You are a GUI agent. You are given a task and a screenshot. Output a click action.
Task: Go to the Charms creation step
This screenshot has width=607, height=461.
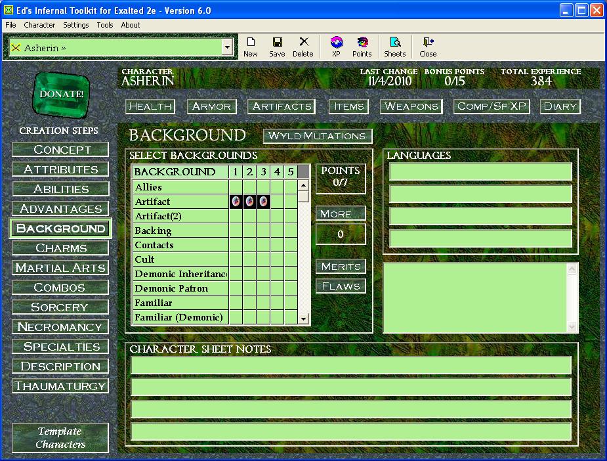60,248
